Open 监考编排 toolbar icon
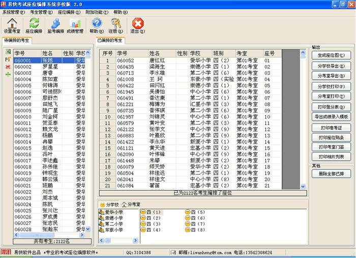 (55, 25)
